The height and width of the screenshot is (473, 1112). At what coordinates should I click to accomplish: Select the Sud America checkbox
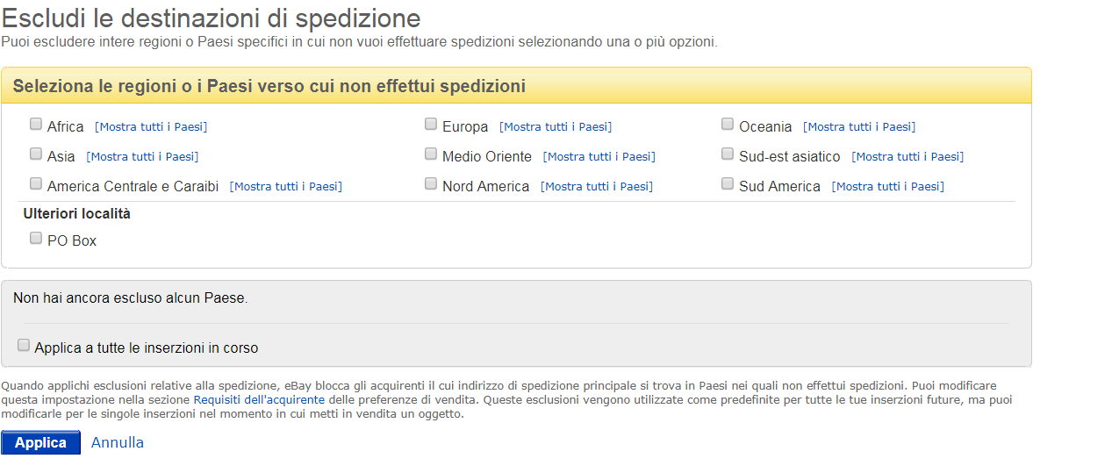click(x=728, y=184)
